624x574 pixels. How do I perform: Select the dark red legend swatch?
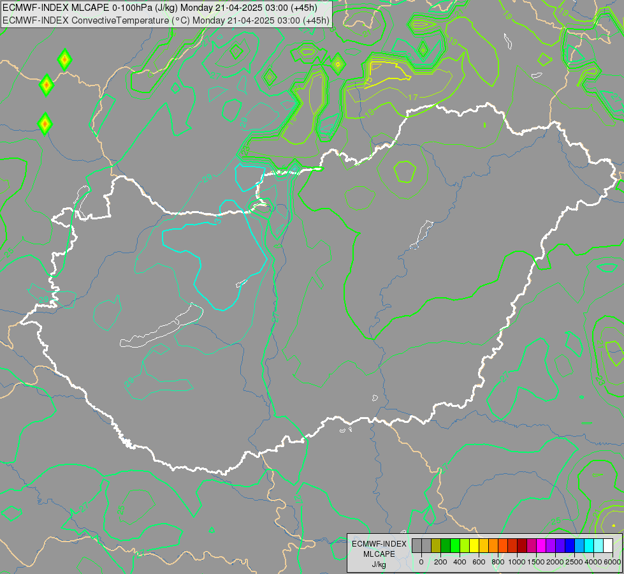pyautogui.click(x=522, y=545)
